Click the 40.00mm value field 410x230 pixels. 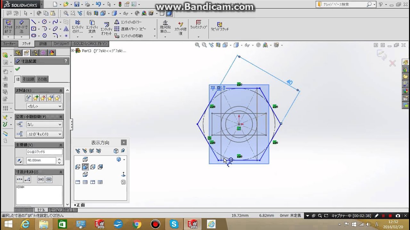click(x=41, y=160)
